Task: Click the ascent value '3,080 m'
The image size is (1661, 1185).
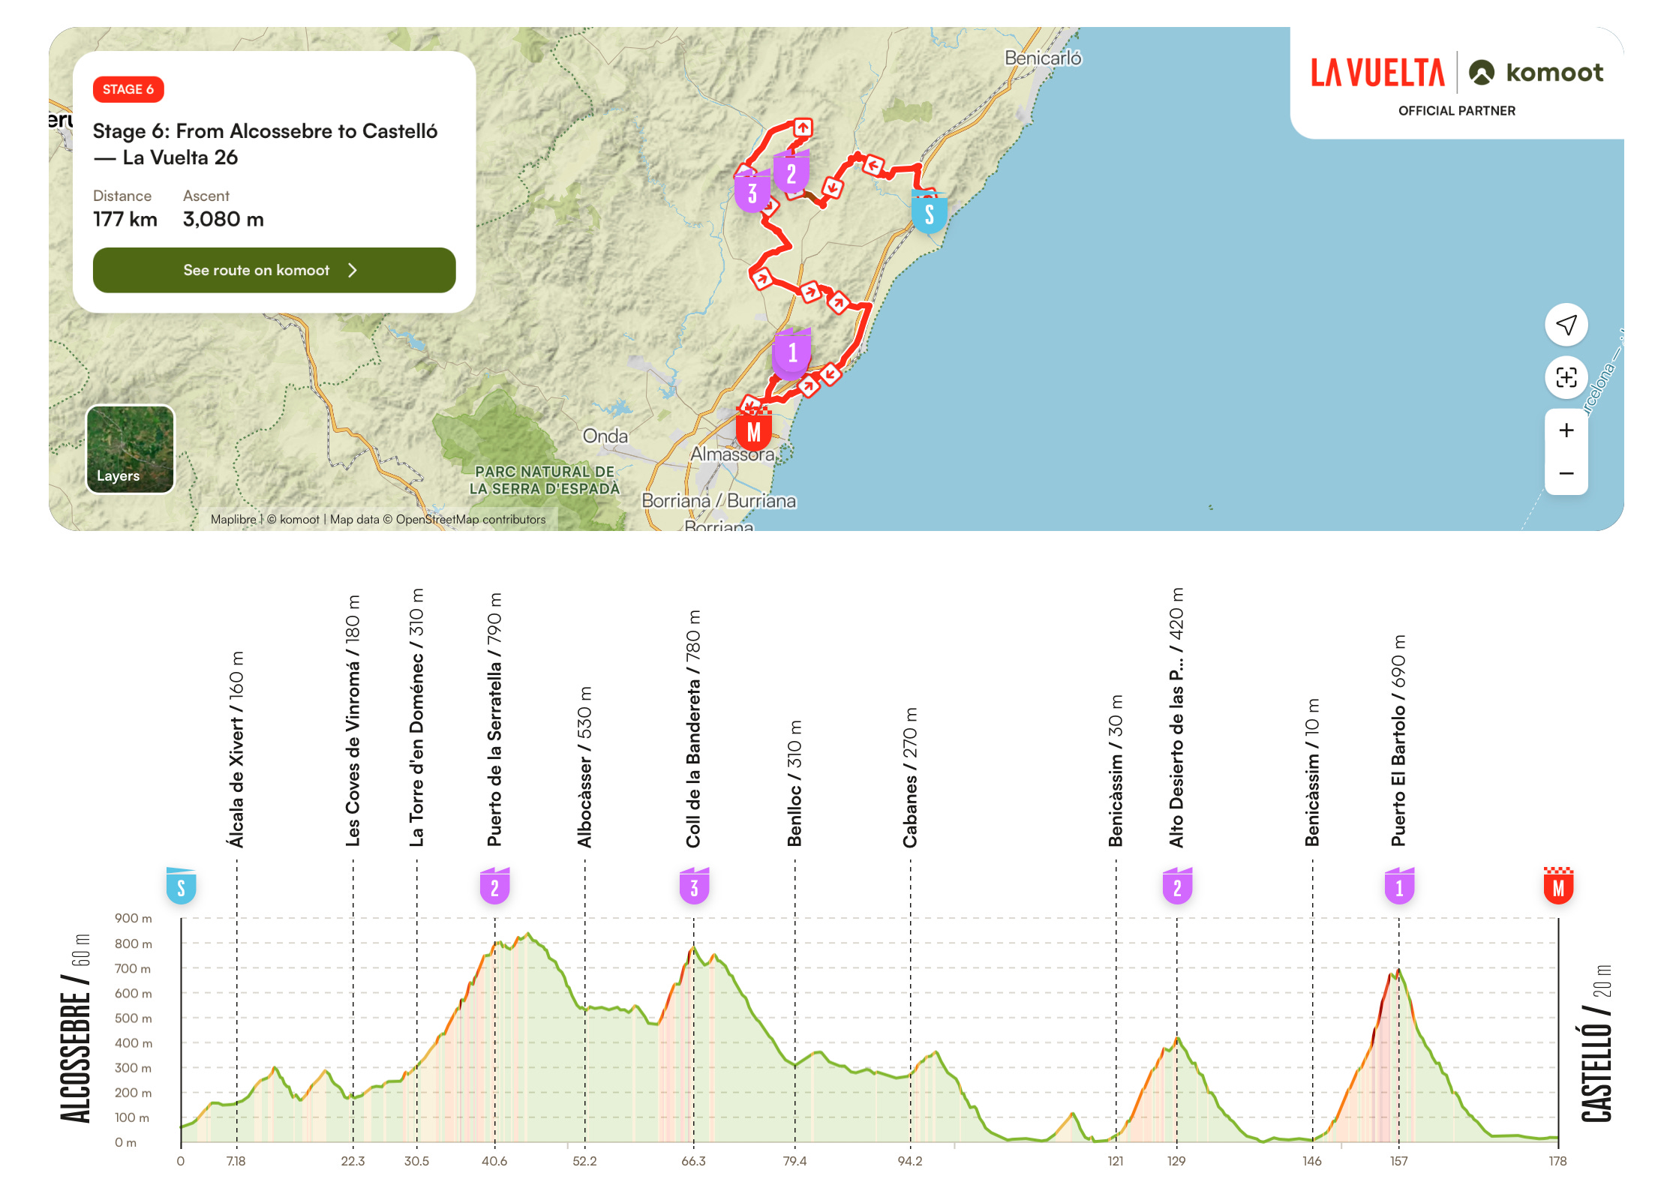Action: coord(224,219)
